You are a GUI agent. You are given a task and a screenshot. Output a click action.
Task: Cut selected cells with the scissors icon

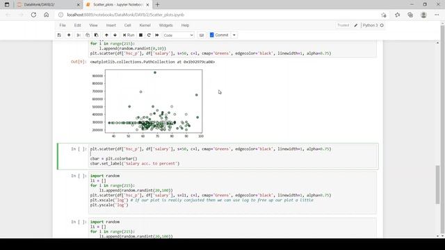click(x=79, y=35)
